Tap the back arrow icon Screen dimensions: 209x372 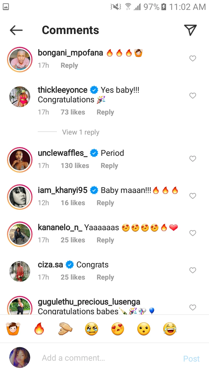(16, 30)
